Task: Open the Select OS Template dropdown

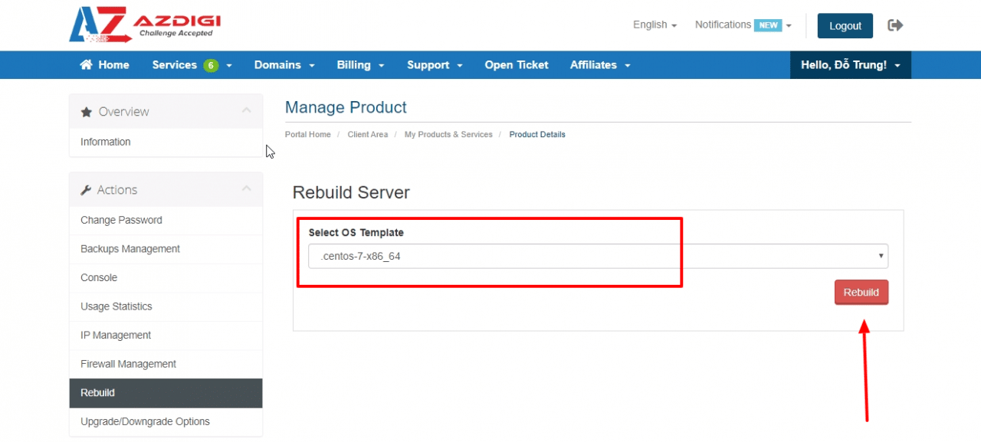Action: pyautogui.click(x=598, y=257)
